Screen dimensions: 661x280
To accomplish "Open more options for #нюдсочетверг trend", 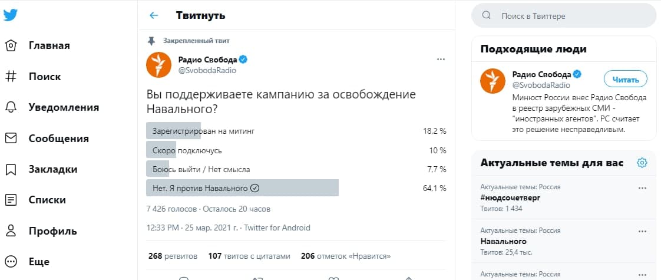I will [x=642, y=188].
